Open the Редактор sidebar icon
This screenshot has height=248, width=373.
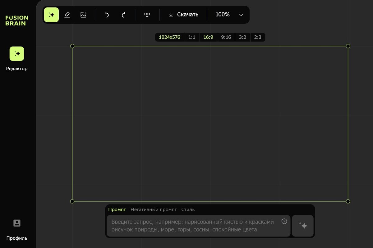coord(17,54)
